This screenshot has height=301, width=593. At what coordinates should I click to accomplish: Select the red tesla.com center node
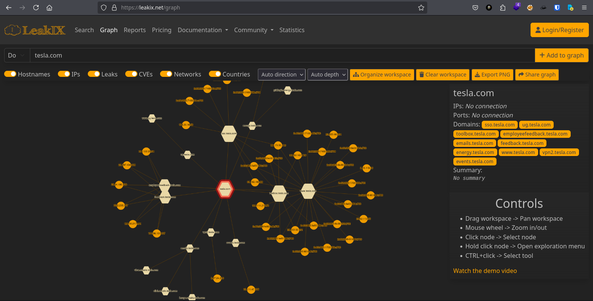(x=225, y=189)
